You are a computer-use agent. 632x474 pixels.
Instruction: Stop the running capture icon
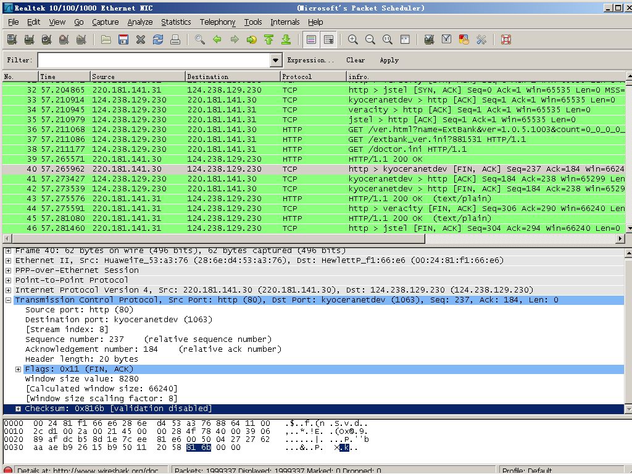tap(64, 39)
